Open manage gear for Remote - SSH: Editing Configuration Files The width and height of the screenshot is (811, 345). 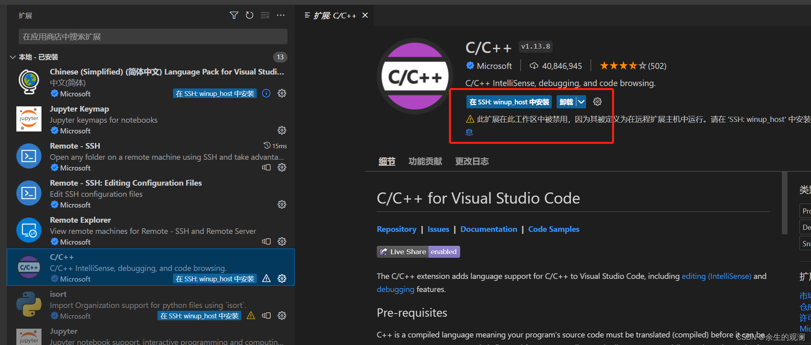(x=282, y=204)
